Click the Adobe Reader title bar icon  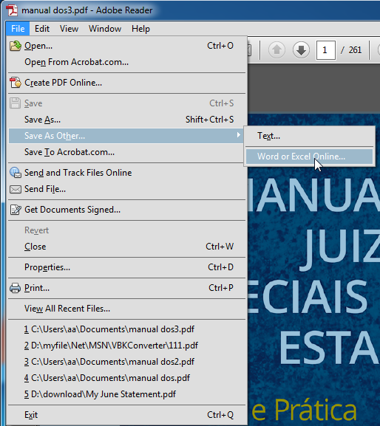(12, 10)
